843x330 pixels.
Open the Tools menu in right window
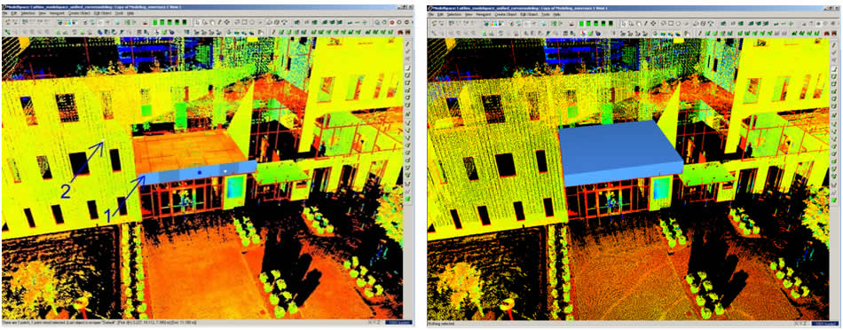pyautogui.click(x=546, y=14)
